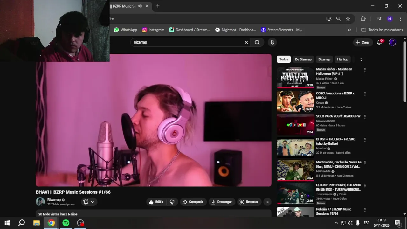The height and width of the screenshot is (229, 407).
Task: Open more actions for the video
Action: [x=267, y=202]
